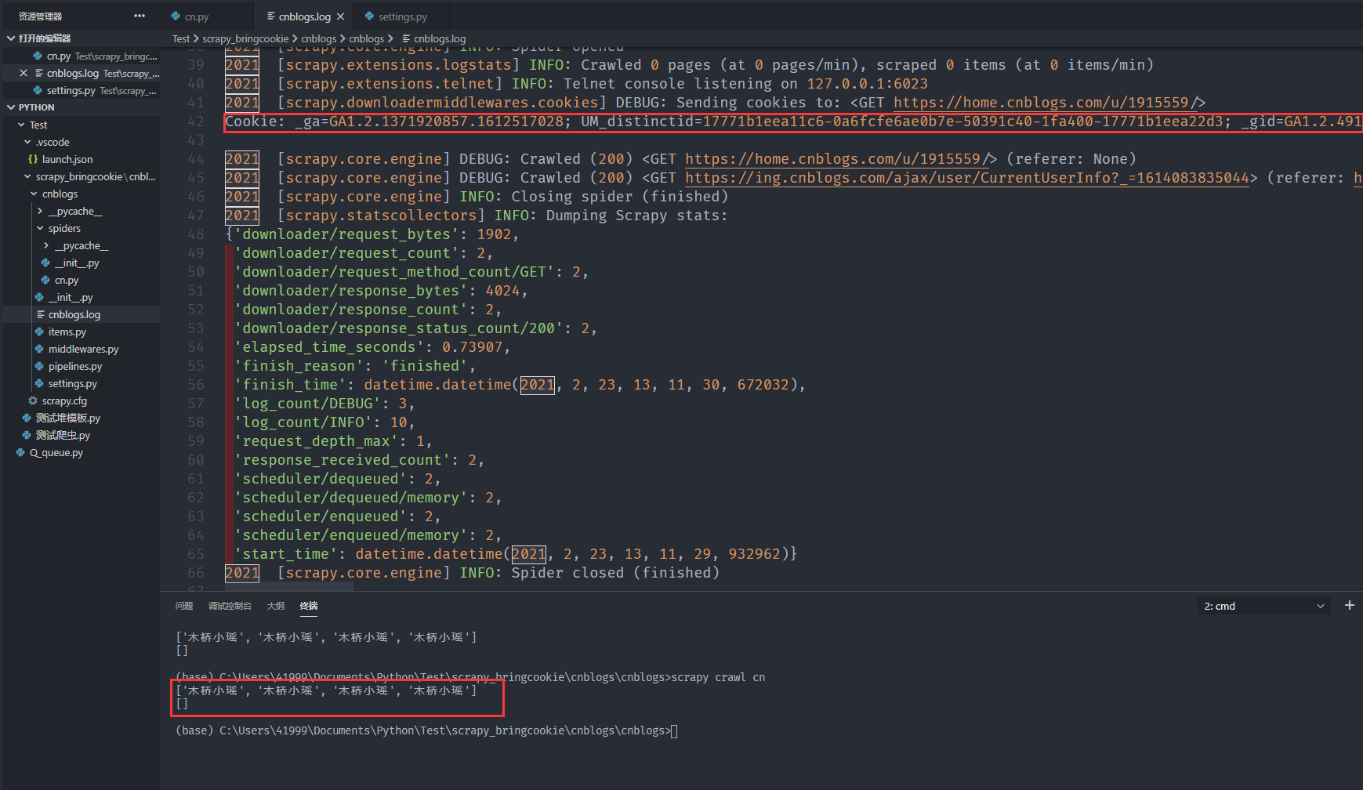Select the cnblogs.log editor tab
This screenshot has height=790, width=1363.
pyautogui.click(x=303, y=16)
